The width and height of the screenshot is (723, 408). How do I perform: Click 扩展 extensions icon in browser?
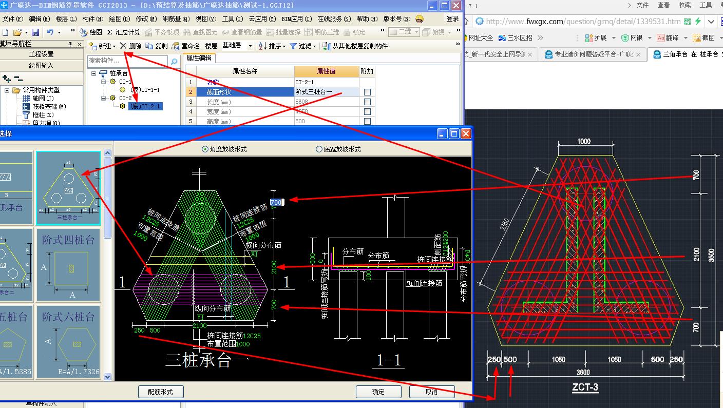click(x=588, y=38)
